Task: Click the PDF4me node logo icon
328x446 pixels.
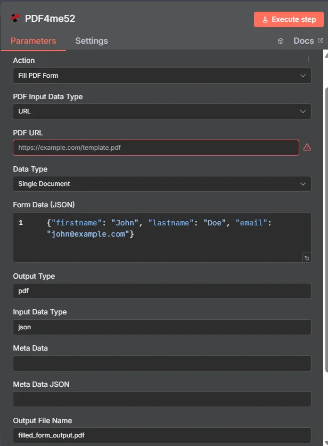Action: click(15, 18)
